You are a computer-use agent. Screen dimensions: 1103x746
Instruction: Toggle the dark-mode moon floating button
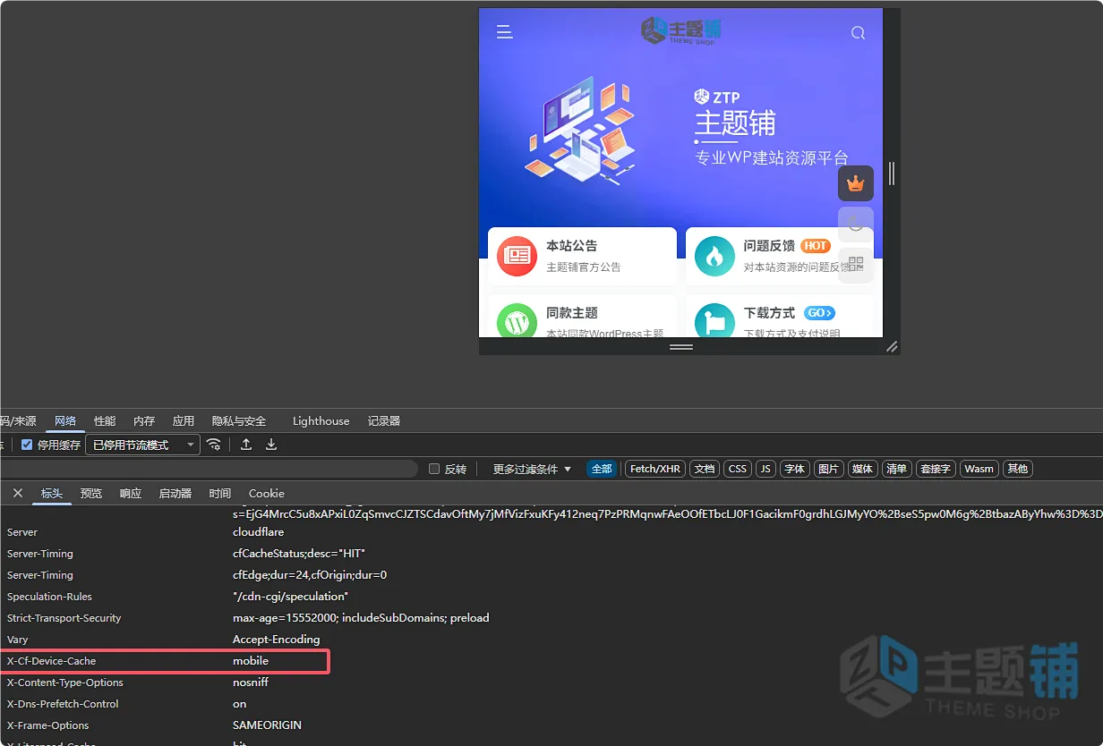[x=856, y=225]
